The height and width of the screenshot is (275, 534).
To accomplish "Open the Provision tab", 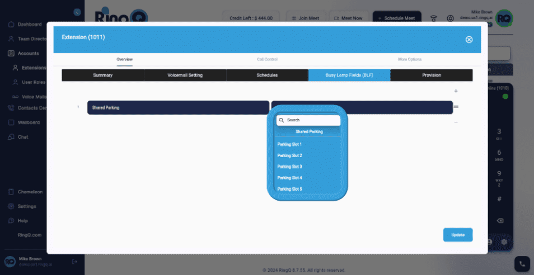I will point(431,75).
